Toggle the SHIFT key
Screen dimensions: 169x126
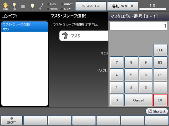[x=12, y=120]
